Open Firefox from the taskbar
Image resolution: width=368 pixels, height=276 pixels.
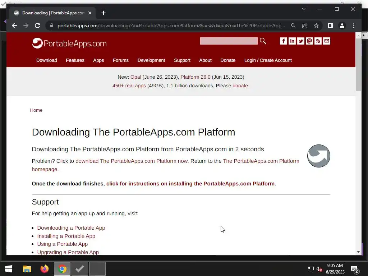point(44,269)
